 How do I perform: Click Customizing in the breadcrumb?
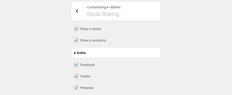(x=96, y=7)
